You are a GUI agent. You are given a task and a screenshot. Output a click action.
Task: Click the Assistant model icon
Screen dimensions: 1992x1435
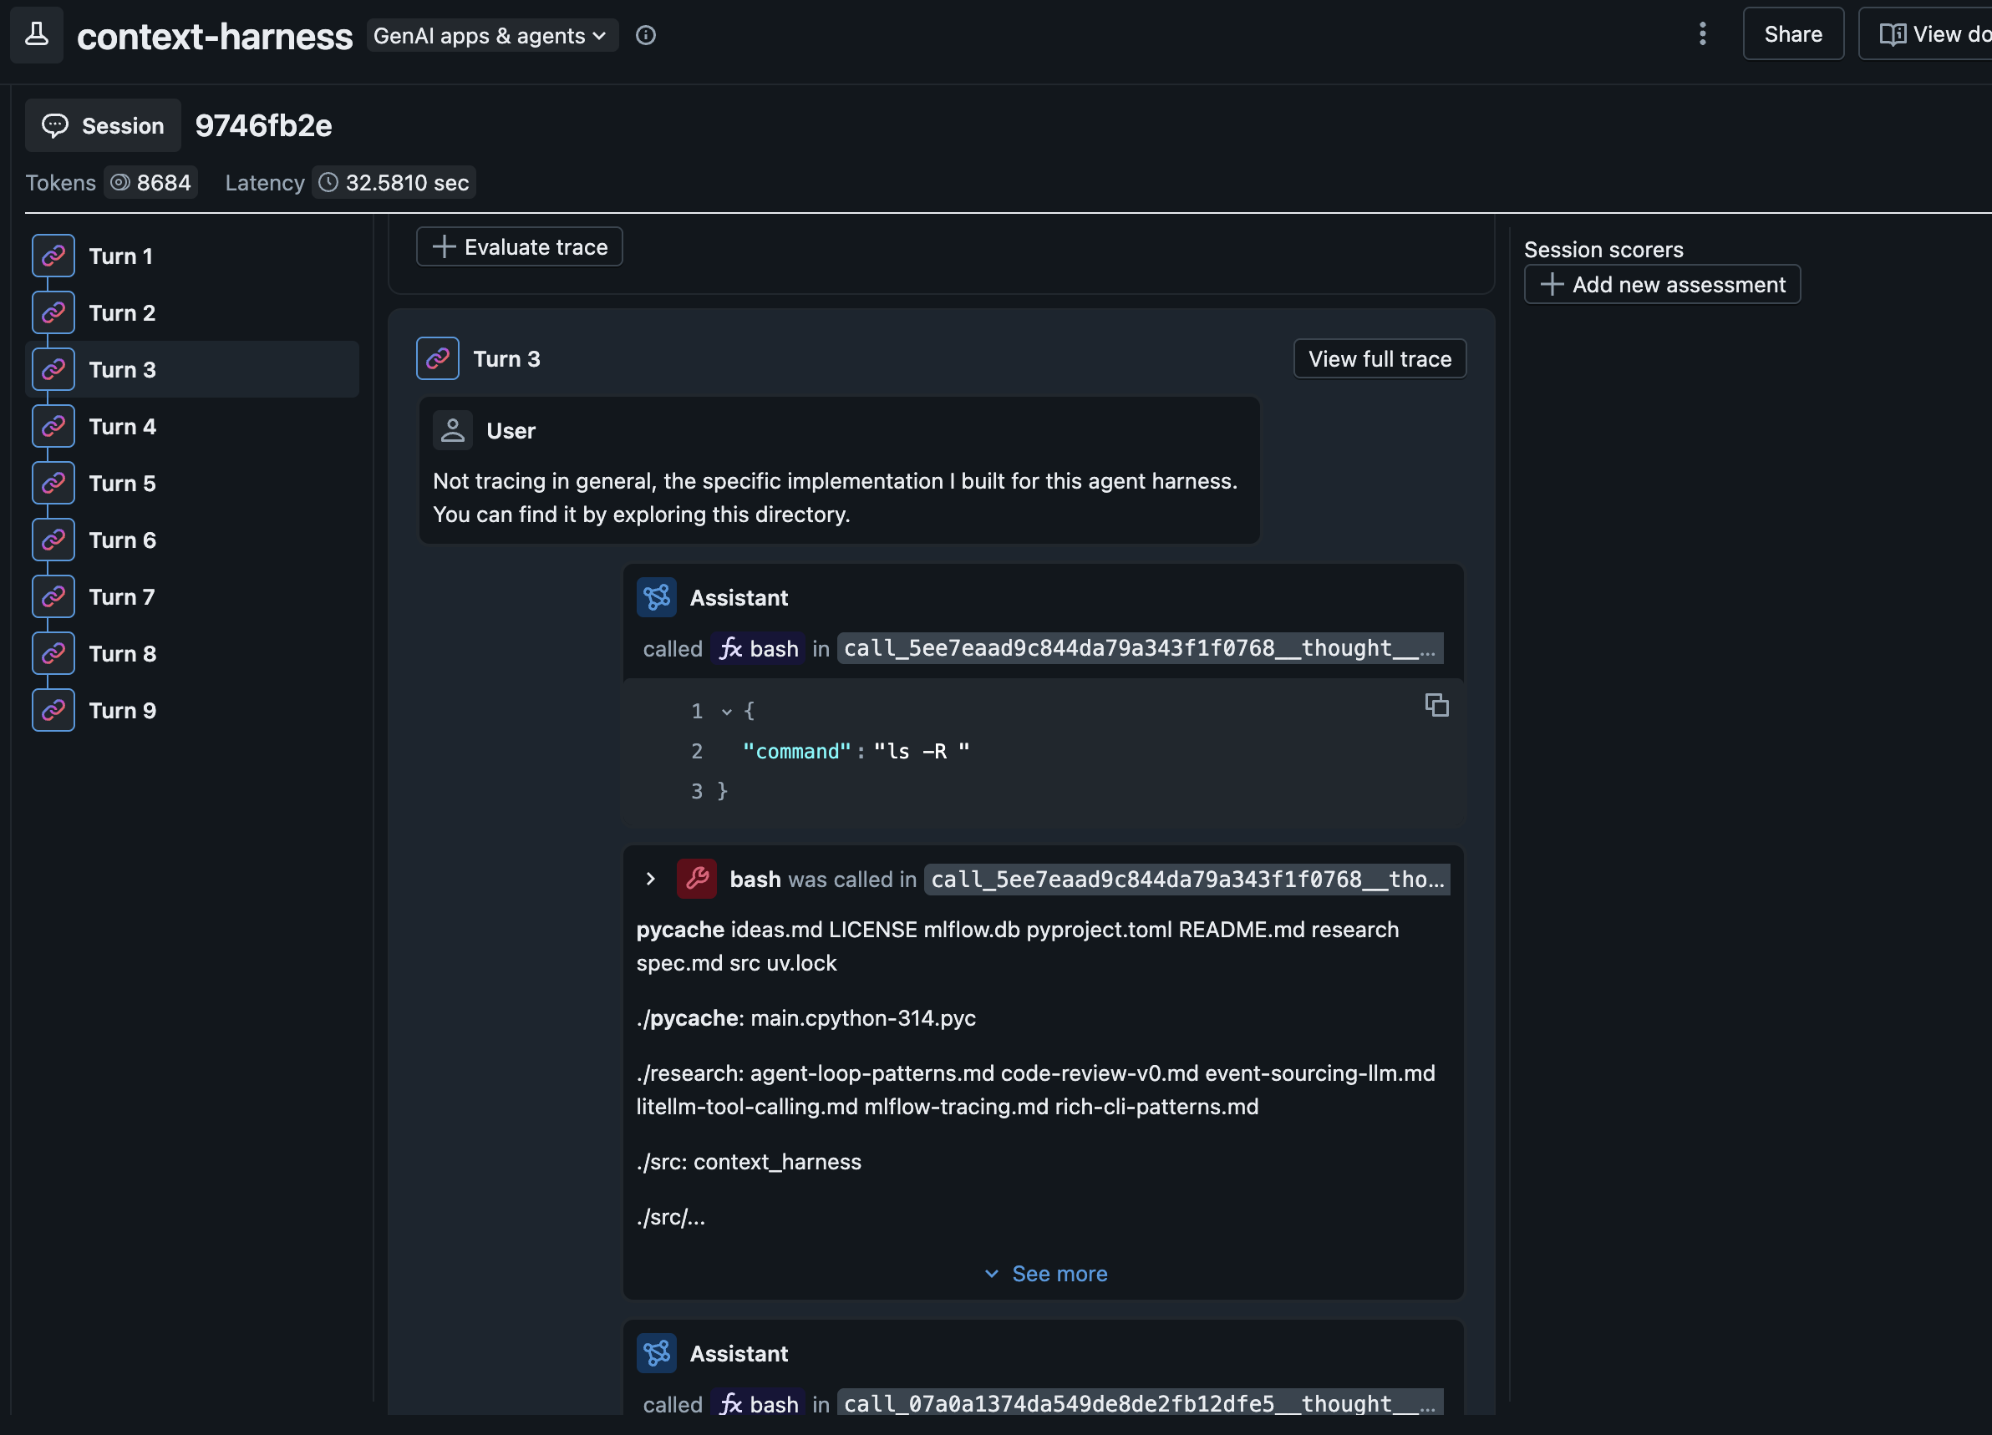(656, 596)
